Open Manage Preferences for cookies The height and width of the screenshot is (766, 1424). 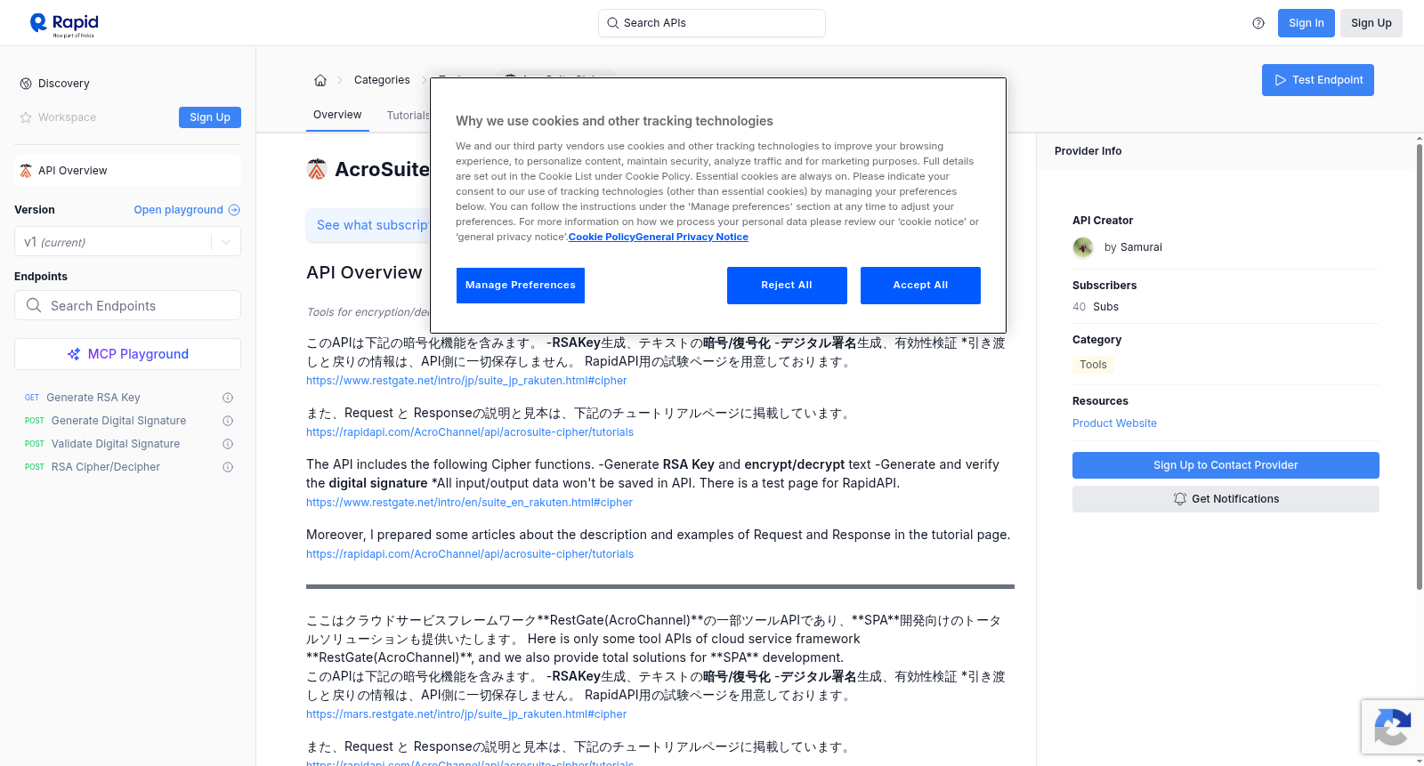(521, 286)
